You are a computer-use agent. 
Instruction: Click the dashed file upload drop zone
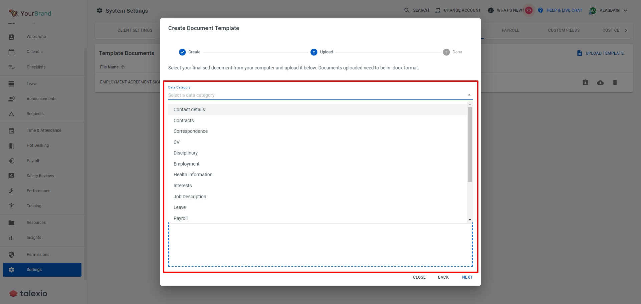pos(320,245)
